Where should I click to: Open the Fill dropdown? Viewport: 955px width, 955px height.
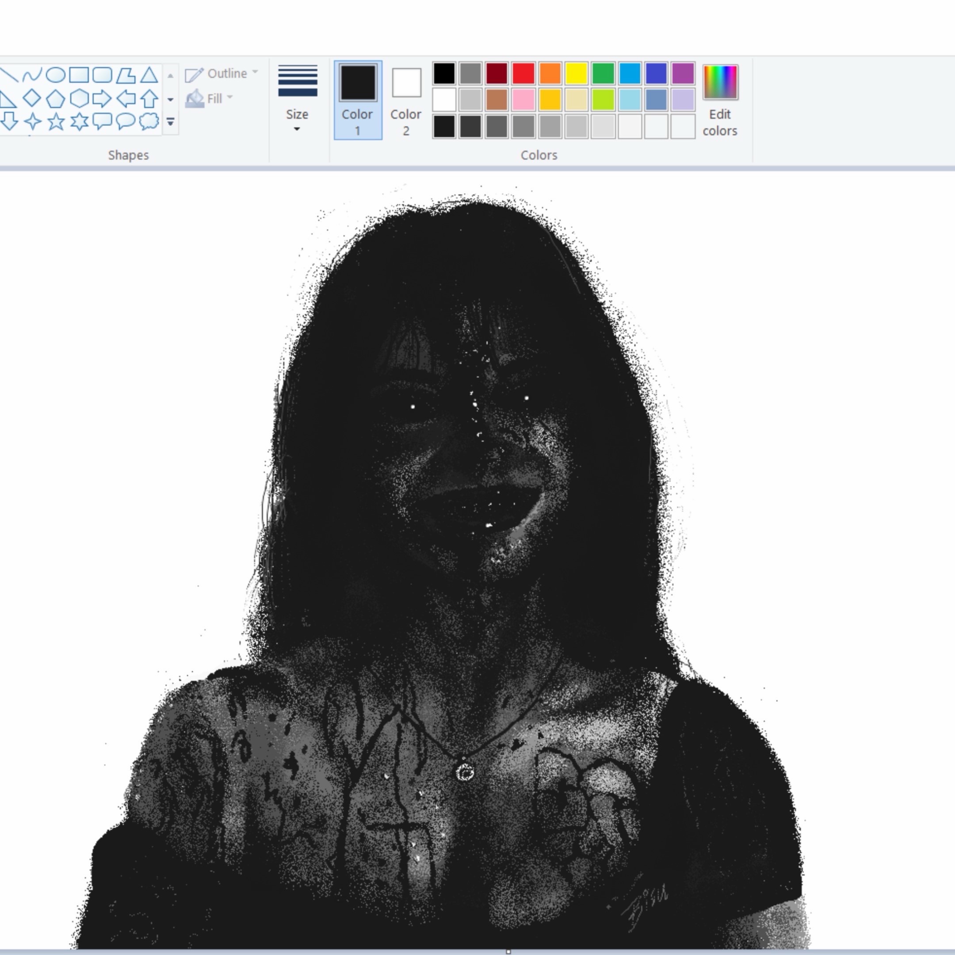(209, 98)
